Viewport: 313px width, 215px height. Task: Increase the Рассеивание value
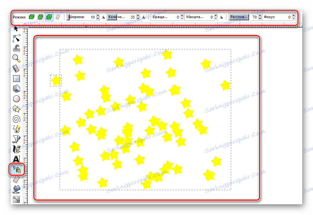pos(260,15)
